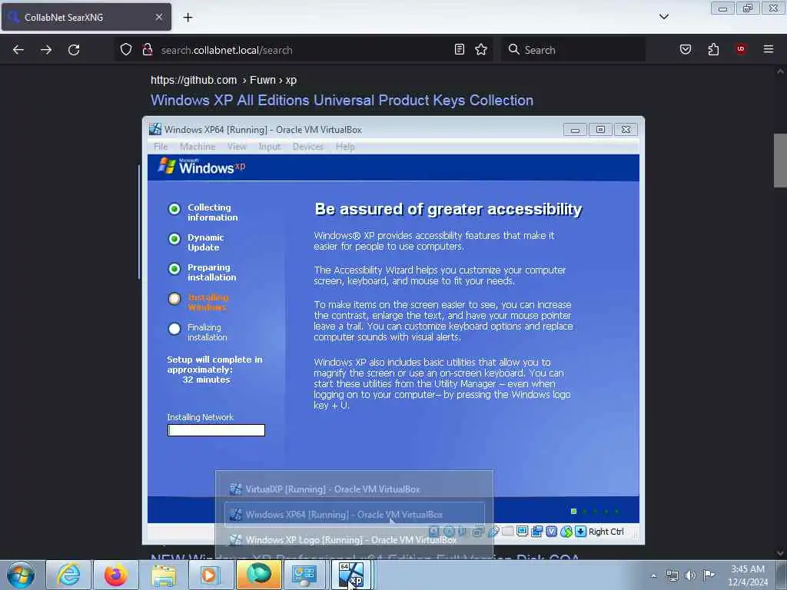
Task: Open the Control Panel taskbar icon
Action: pyautogui.click(x=304, y=575)
